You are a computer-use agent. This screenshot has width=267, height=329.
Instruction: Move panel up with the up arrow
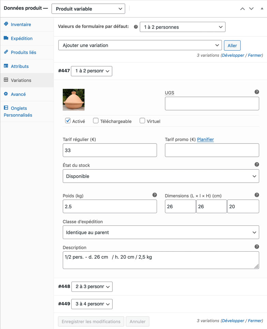(242, 9)
